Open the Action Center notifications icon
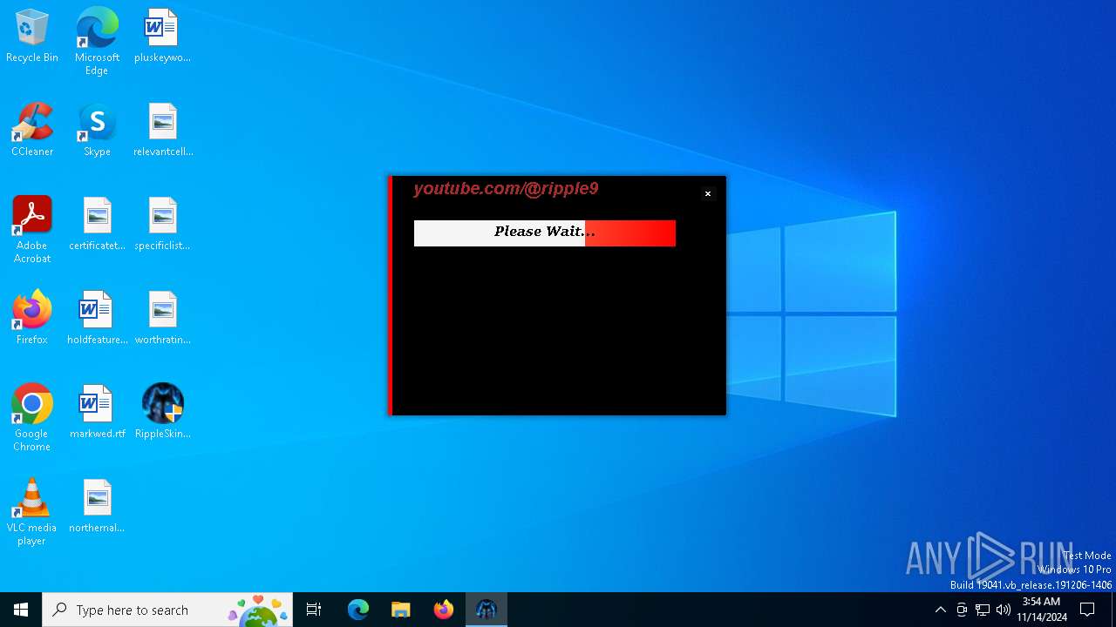Viewport: 1116px width, 627px height. coord(1087,610)
